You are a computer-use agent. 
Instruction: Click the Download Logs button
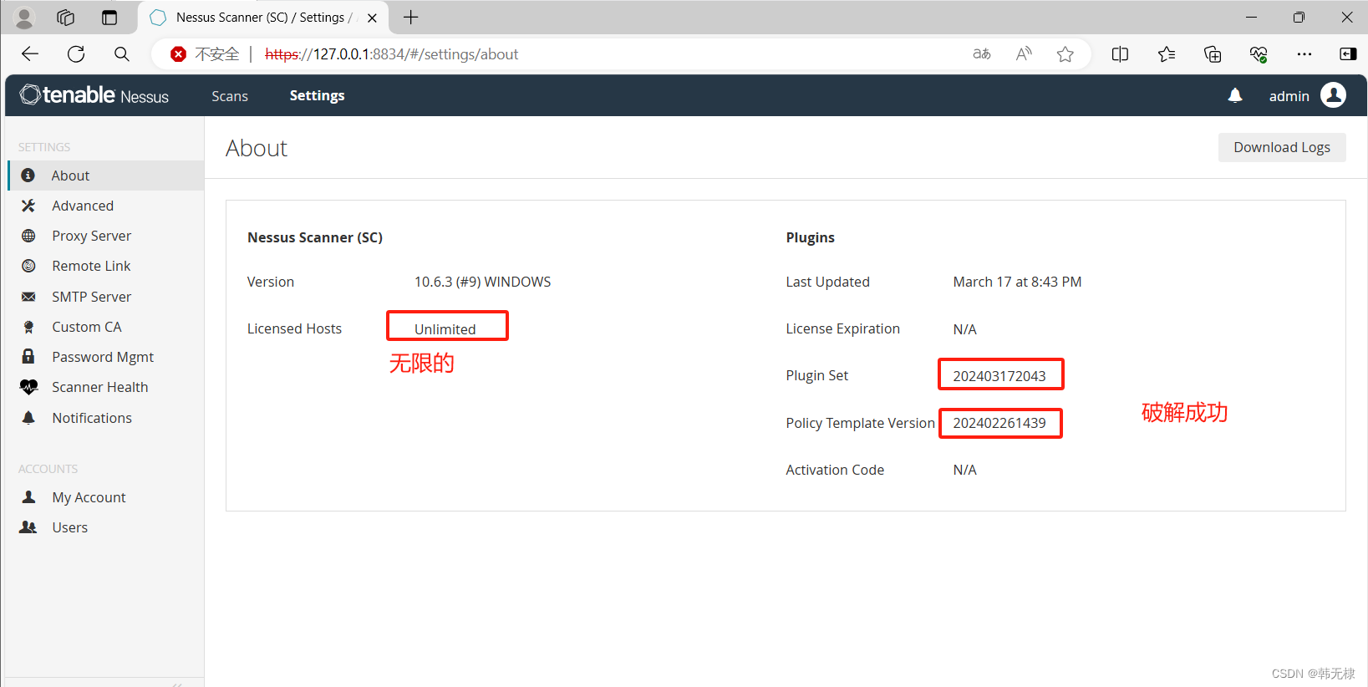pyautogui.click(x=1282, y=147)
